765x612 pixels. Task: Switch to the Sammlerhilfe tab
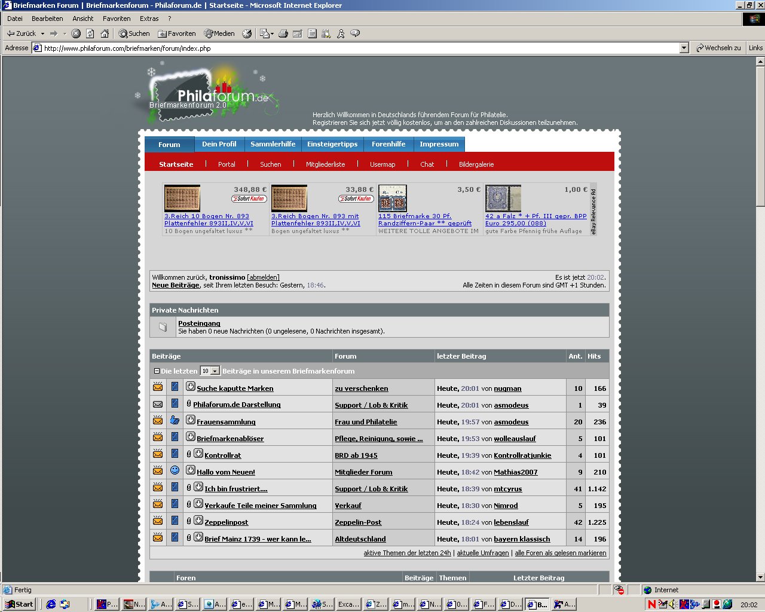273,144
